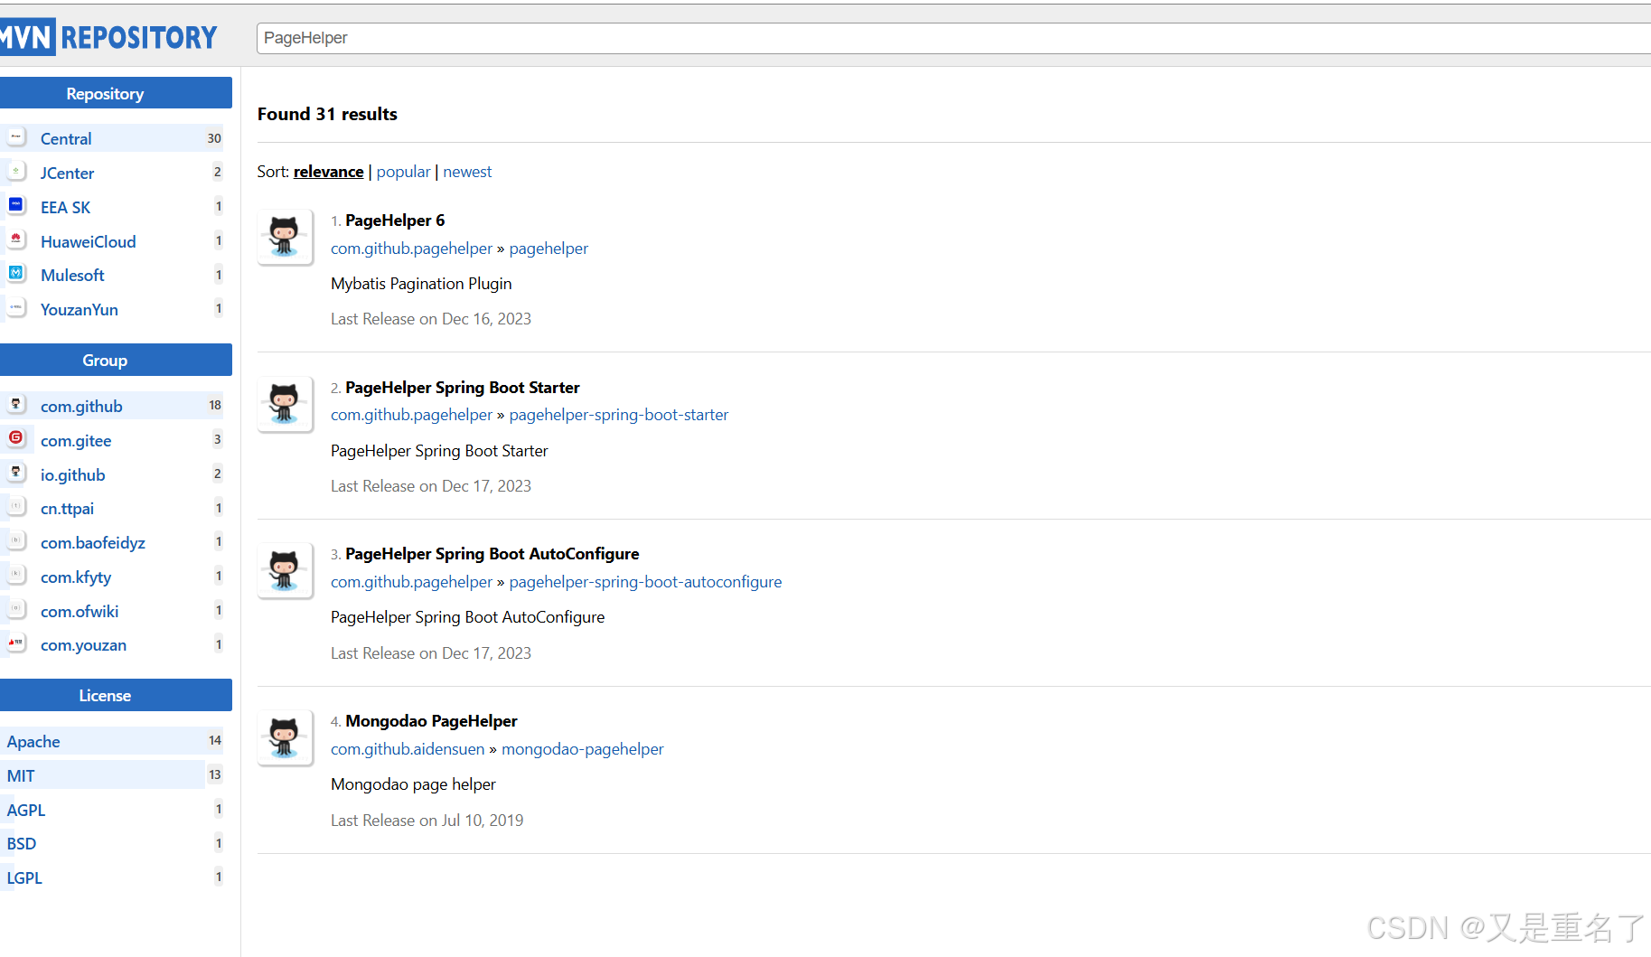Click the octocat thumbnail for PageHelper Spring Boot Starter
This screenshot has height=957, width=1651.
click(285, 404)
